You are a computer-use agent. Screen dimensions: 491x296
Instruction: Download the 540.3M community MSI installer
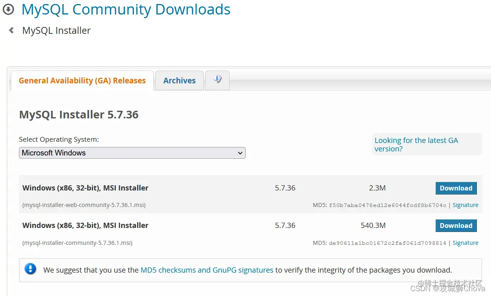click(456, 226)
